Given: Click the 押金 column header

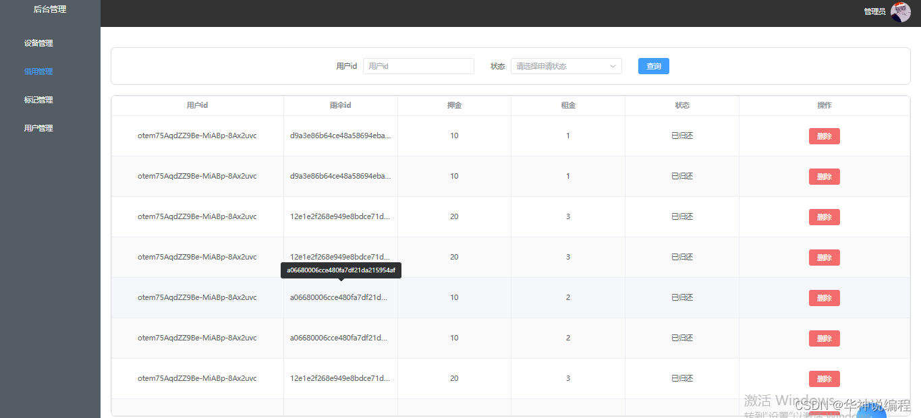Looking at the screenshot, I should pyautogui.click(x=454, y=105).
